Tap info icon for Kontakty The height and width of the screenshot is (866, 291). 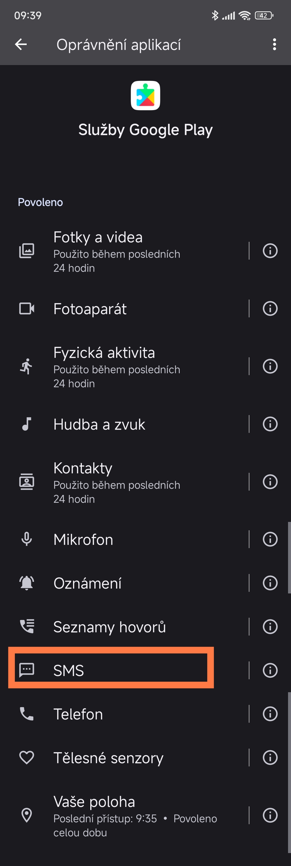click(x=270, y=482)
